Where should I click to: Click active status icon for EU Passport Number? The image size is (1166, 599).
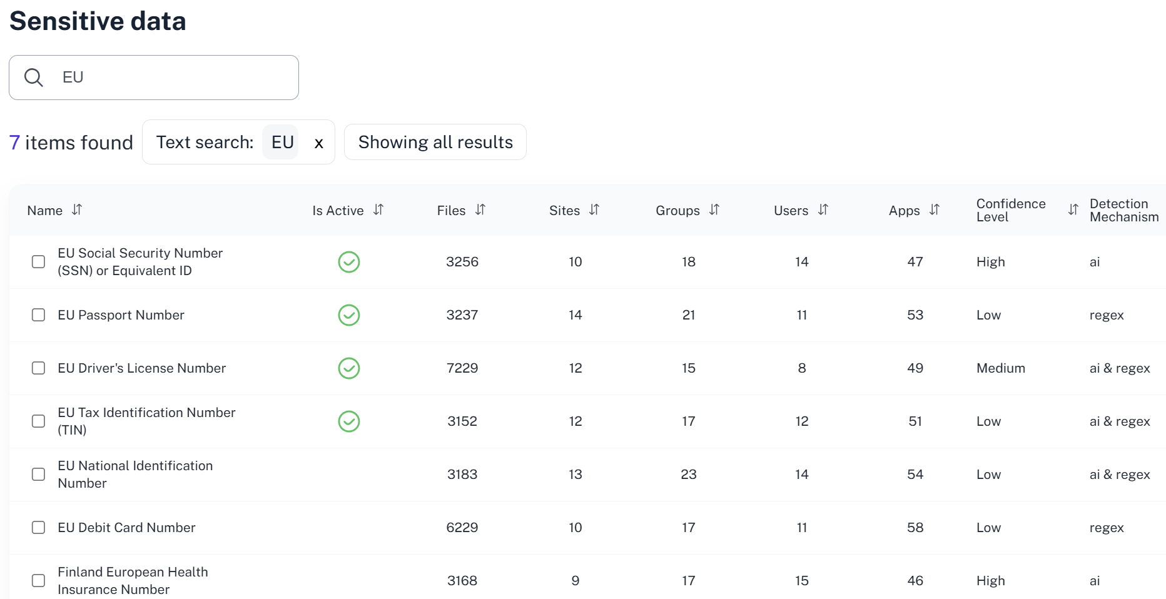(349, 315)
